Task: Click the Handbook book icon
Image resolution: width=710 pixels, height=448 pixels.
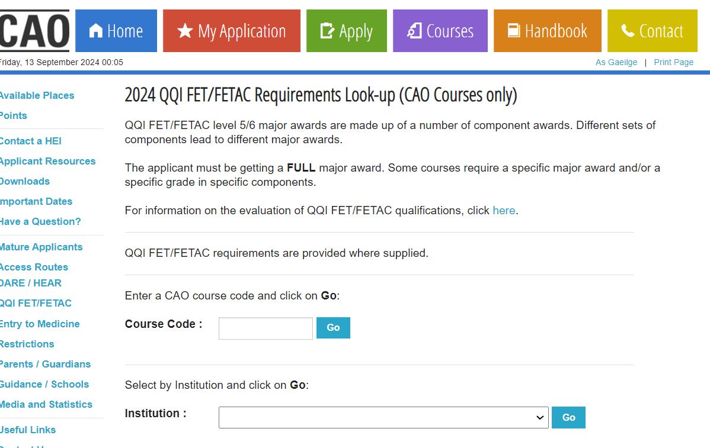Action: tap(514, 31)
